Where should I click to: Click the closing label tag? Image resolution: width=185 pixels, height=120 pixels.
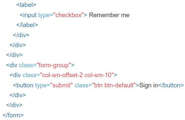point(27,25)
